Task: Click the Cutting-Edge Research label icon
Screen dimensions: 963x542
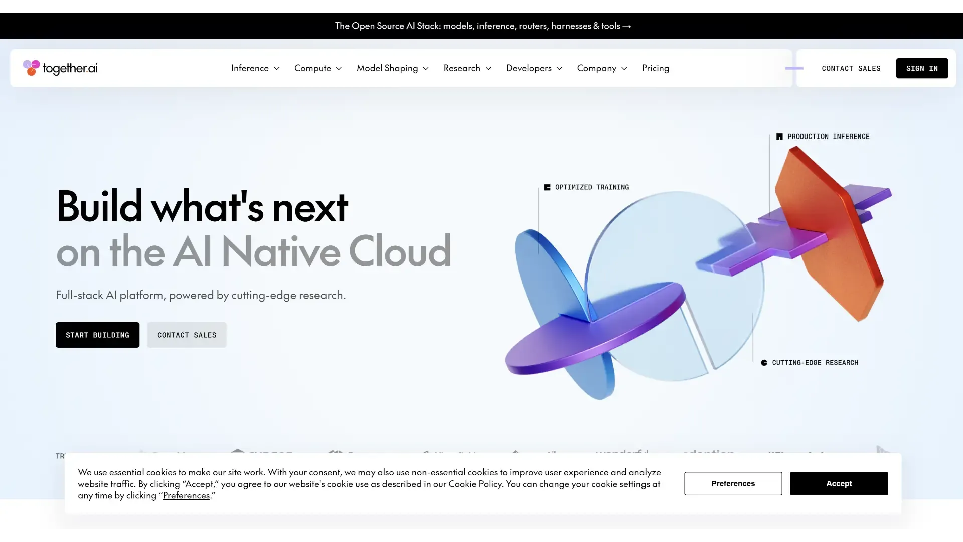Action: tap(764, 363)
